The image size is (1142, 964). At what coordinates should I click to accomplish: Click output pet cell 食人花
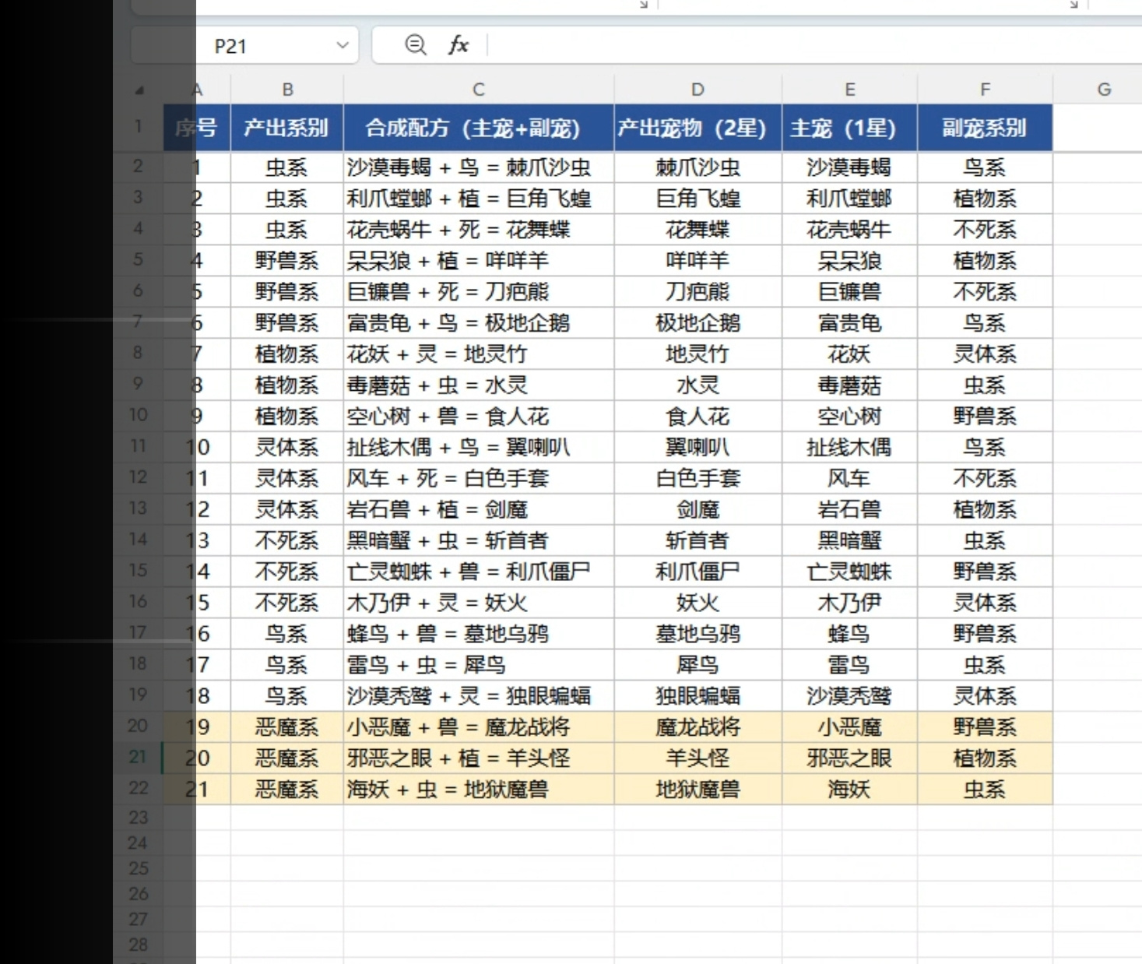click(x=697, y=417)
